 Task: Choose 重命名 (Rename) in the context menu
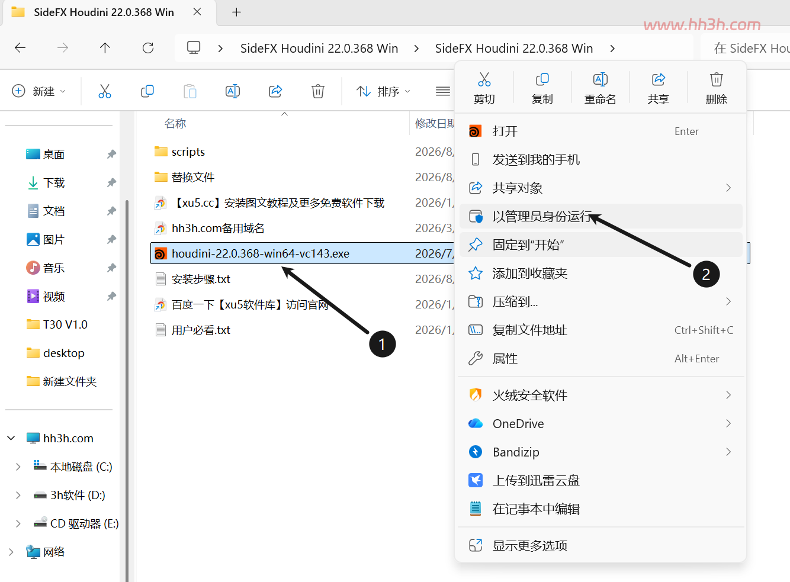click(x=600, y=88)
